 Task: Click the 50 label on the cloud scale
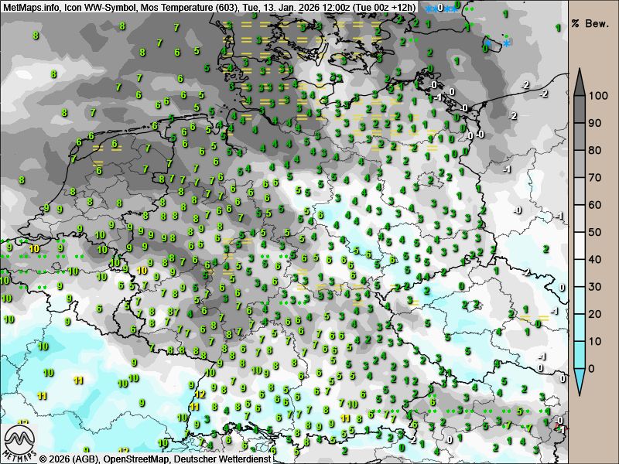tap(597, 232)
